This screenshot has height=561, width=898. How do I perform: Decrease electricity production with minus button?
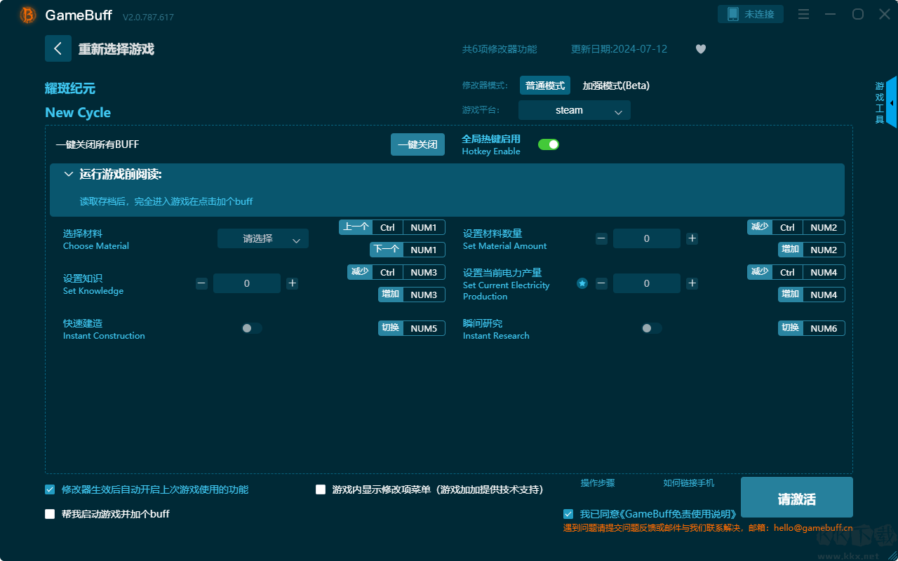(601, 283)
